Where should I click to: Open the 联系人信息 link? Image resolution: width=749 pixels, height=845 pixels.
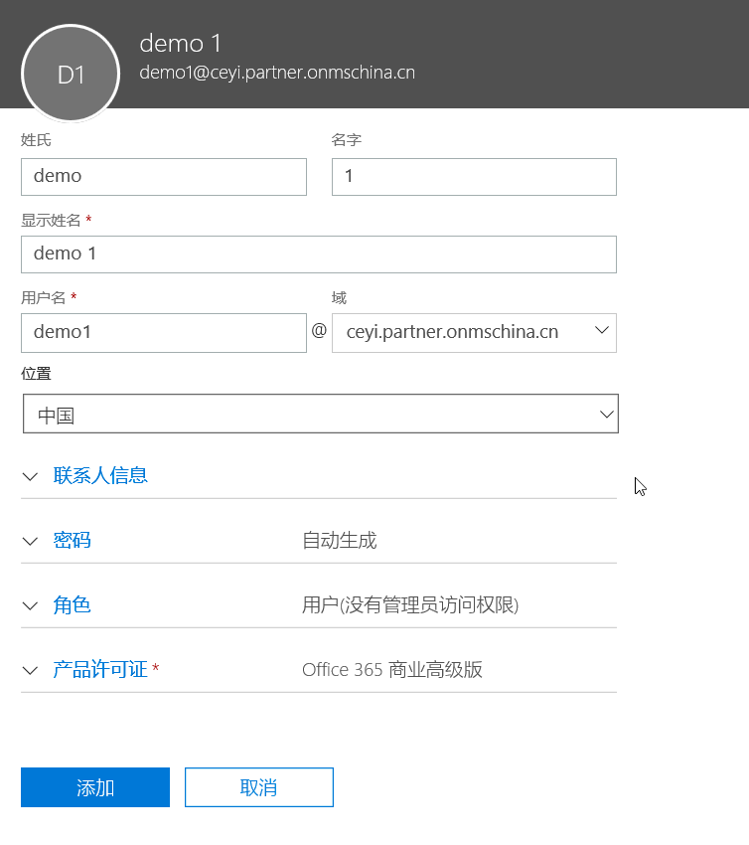[100, 475]
